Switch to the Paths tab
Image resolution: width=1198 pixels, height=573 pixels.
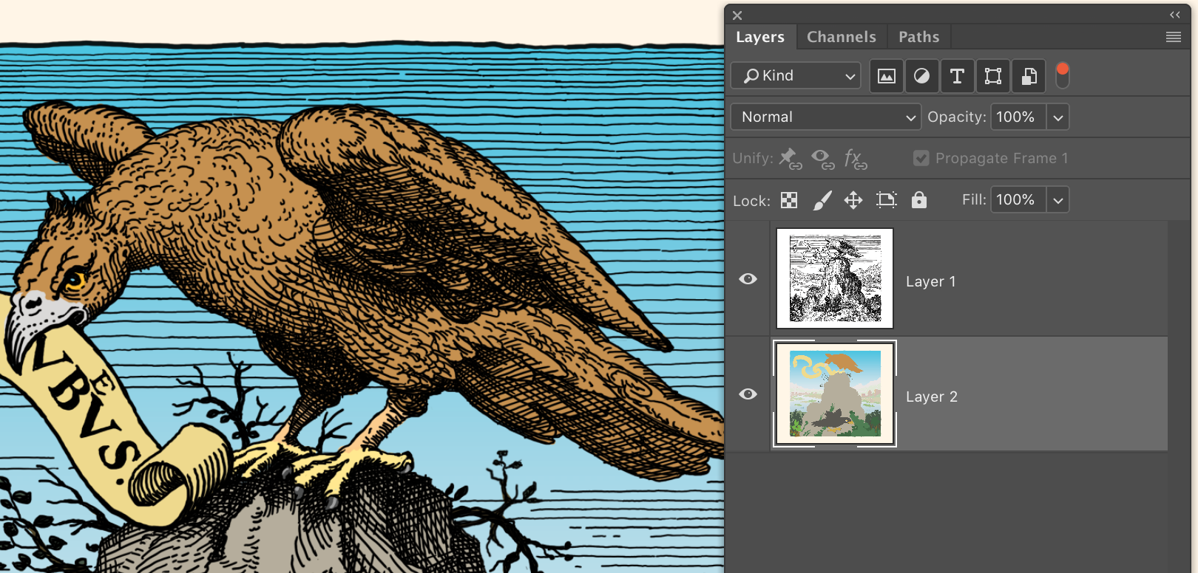(x=919, y=37)
